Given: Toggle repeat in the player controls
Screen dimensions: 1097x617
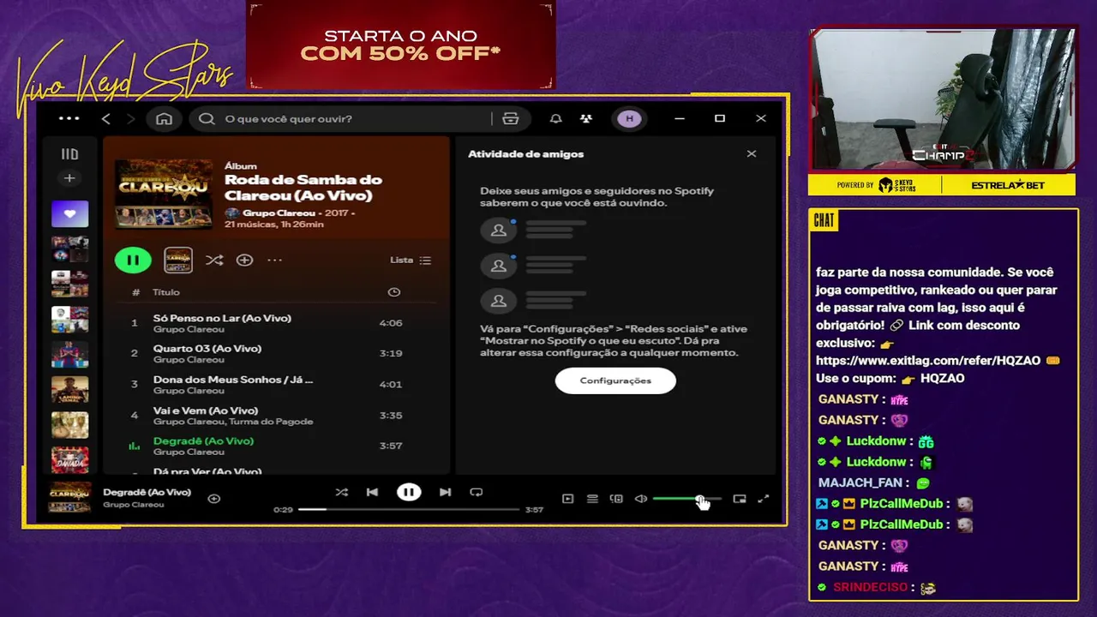Looking at the screenshot, I should coord(477,492).
